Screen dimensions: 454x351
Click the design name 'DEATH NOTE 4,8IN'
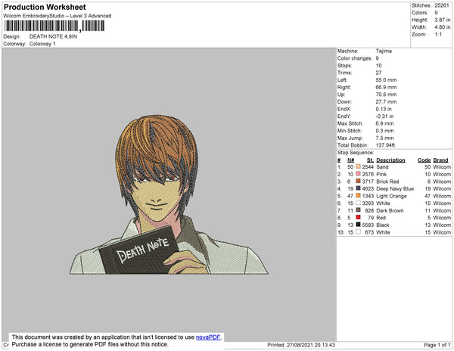pos(53,36)
